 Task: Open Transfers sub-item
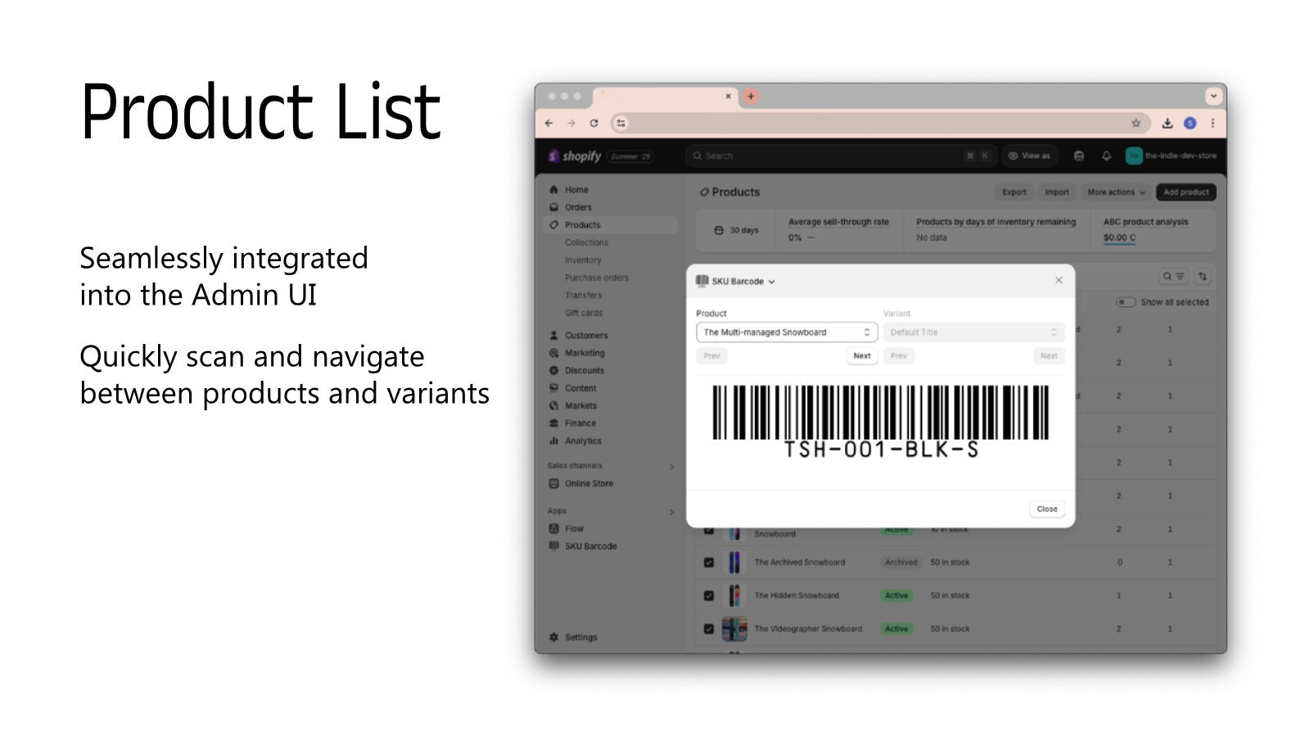click(x=583, y=296)
